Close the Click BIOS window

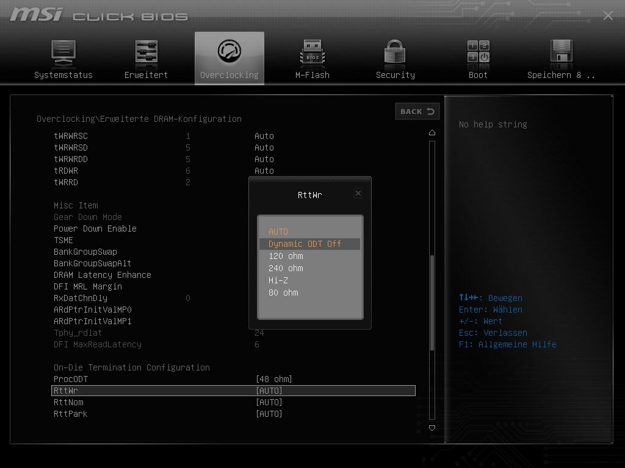coord(608,15)
